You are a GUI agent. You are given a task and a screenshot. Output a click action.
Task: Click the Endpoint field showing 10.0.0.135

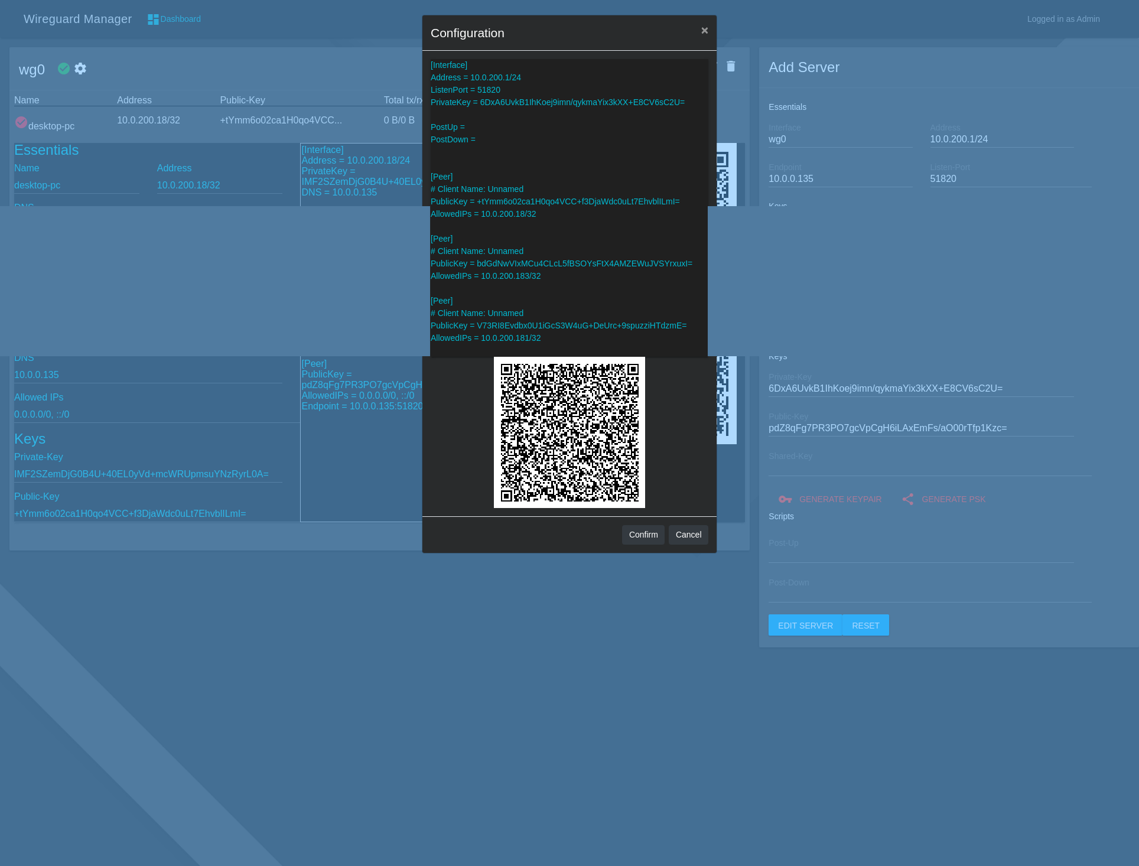click(x=840, y=179)
